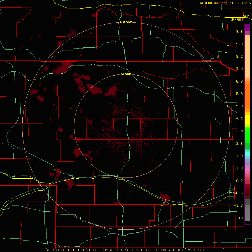Select the 5.0 scale label

239,106
